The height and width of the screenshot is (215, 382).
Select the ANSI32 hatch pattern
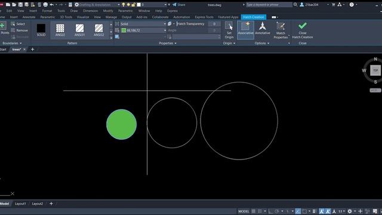[x=98, y=30]
